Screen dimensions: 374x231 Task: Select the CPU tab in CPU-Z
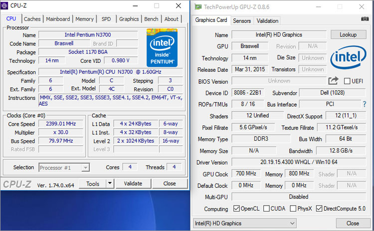pos(11,18)
